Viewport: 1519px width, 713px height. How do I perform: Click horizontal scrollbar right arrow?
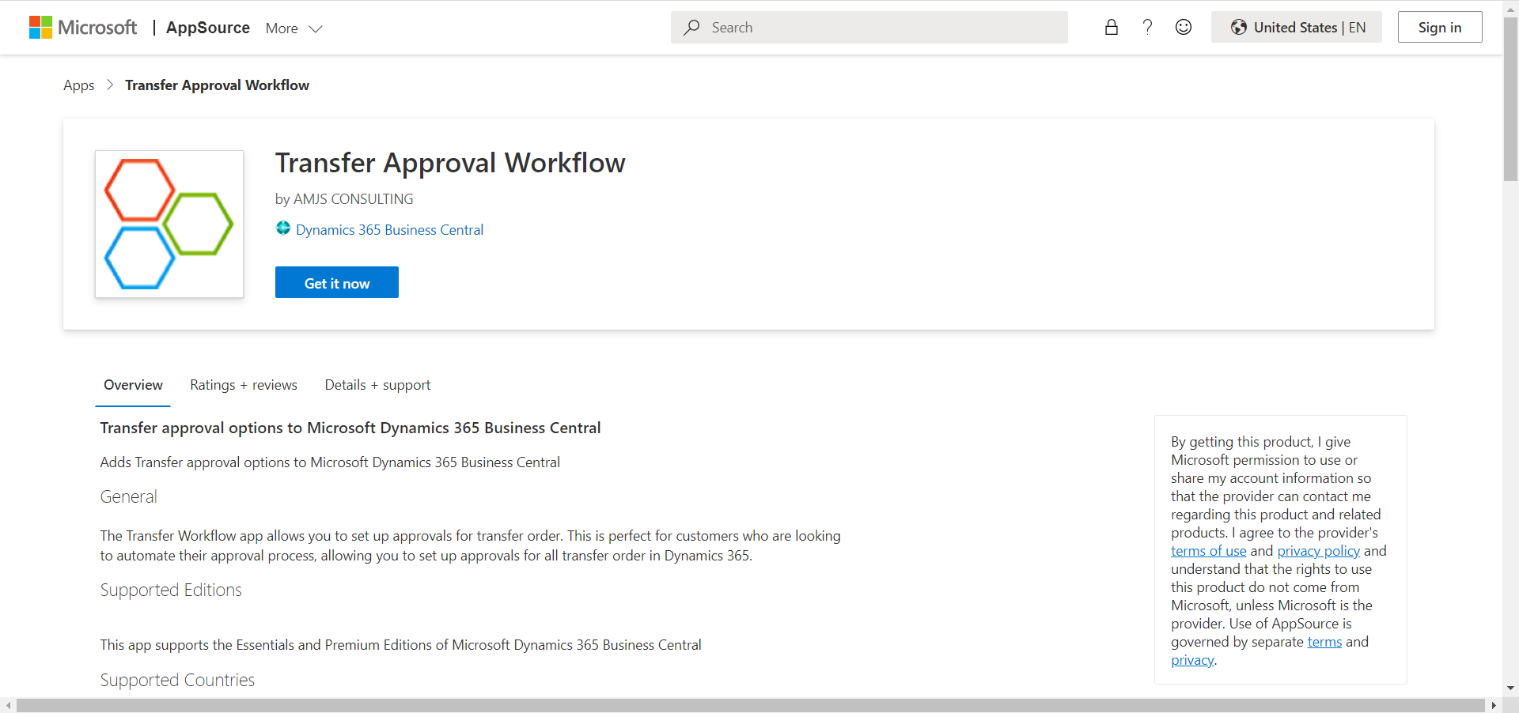(1494, 705)
